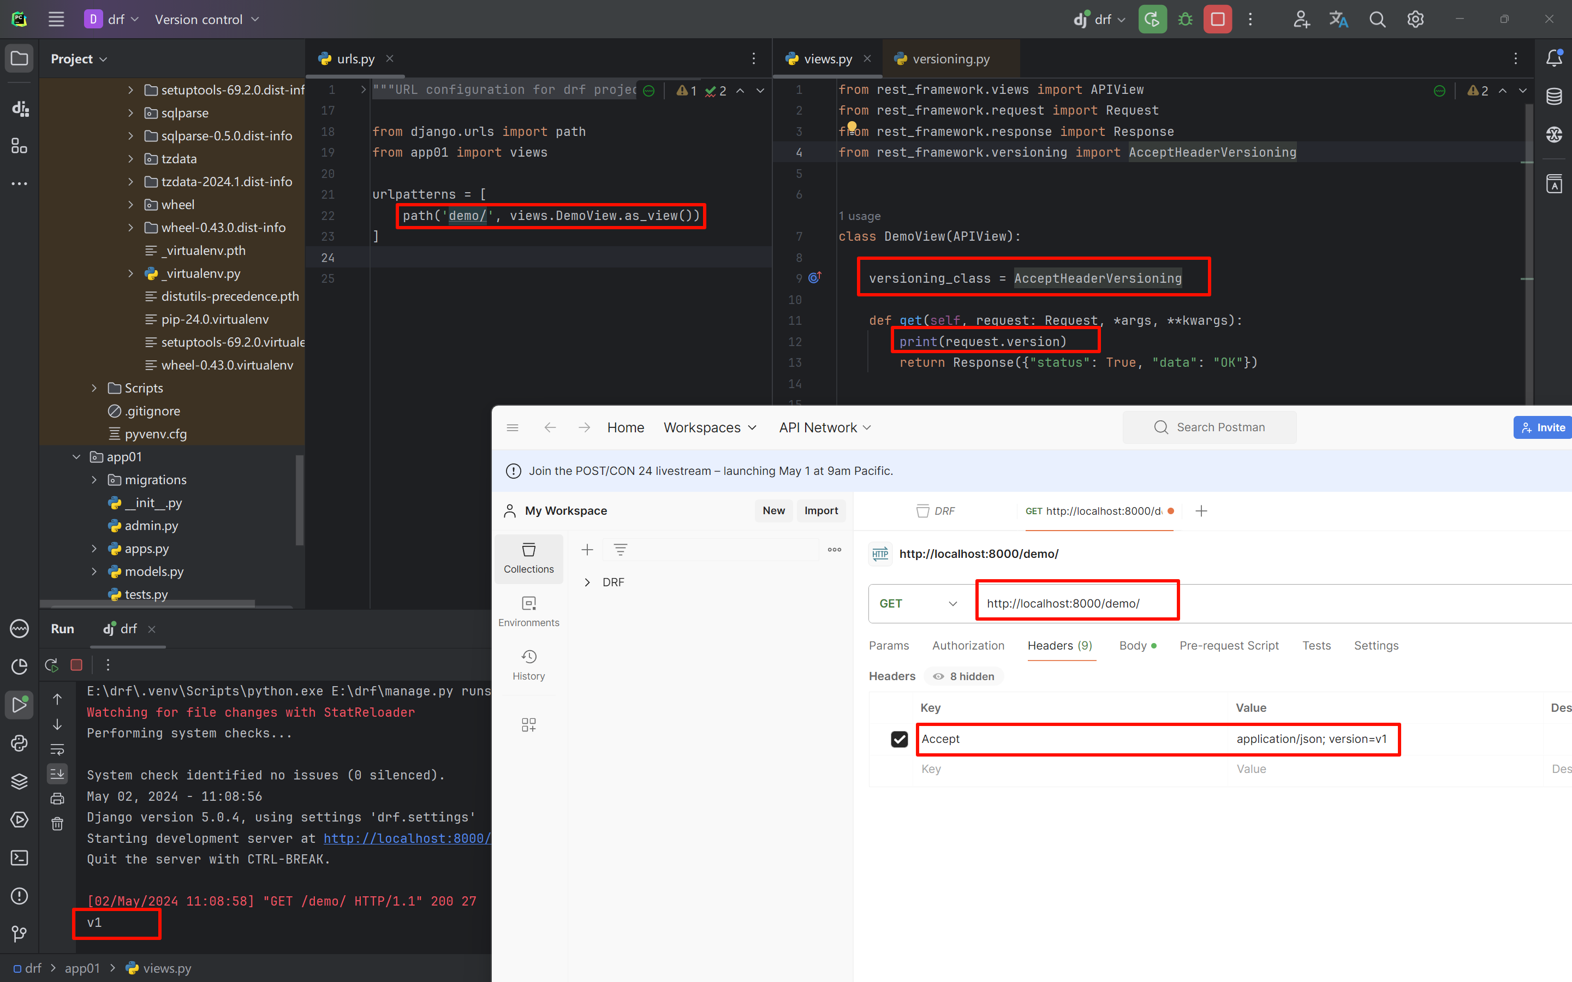This screenshot has height=982, width=1572.
Task: Click the Debug bug icon
Action: pos(1185,20)
